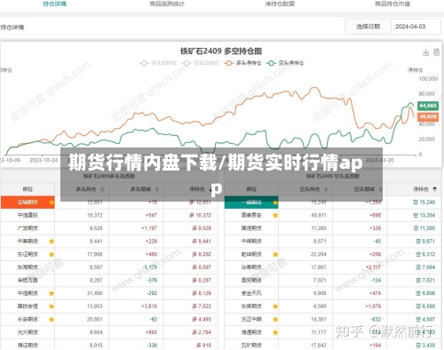Click the star beside 中信期货

(52, 293)
